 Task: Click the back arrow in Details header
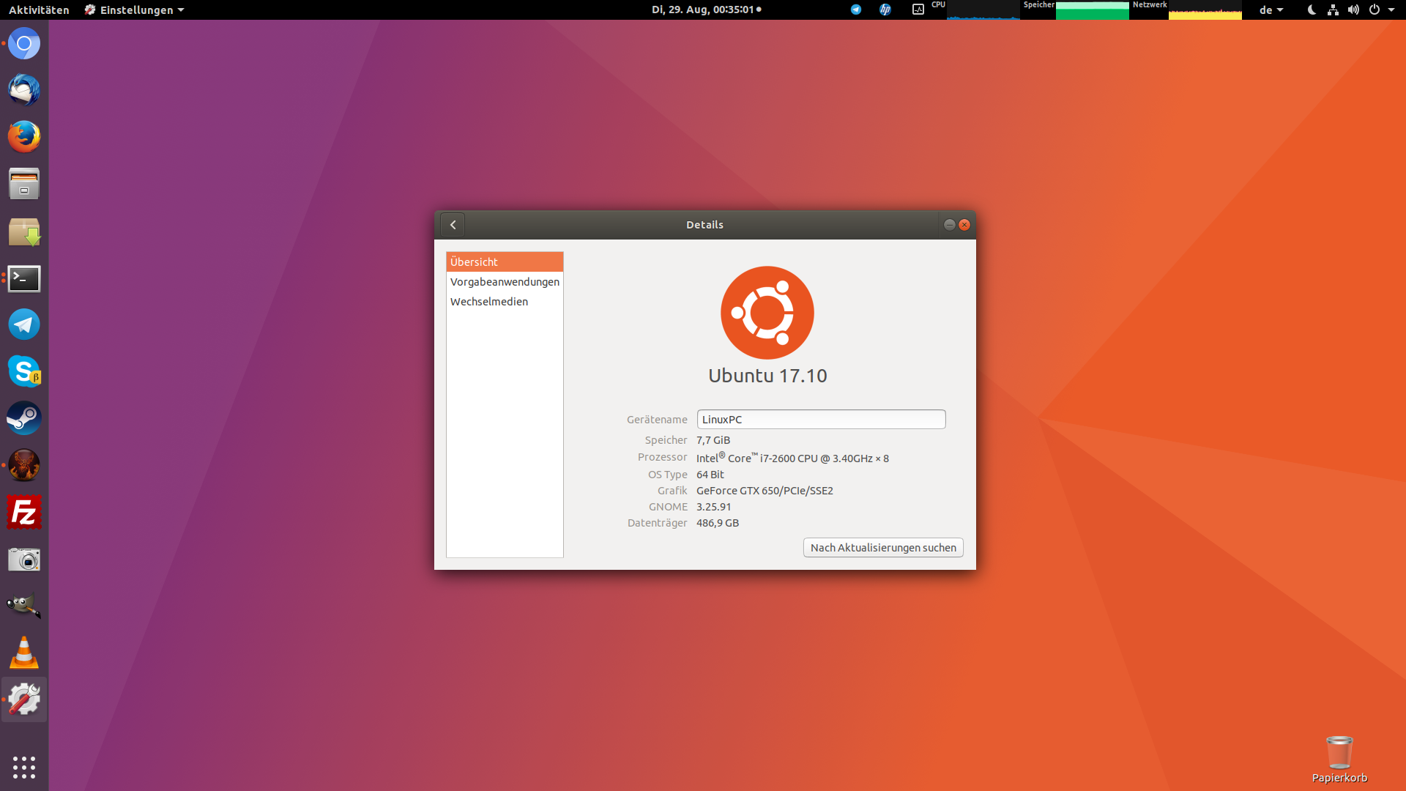(x=453, y=225)
